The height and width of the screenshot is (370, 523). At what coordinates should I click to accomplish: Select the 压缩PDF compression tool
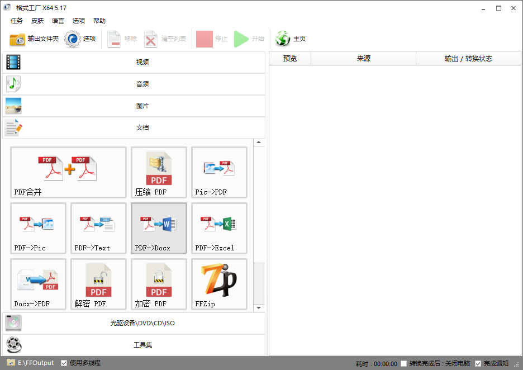point(159,172)
